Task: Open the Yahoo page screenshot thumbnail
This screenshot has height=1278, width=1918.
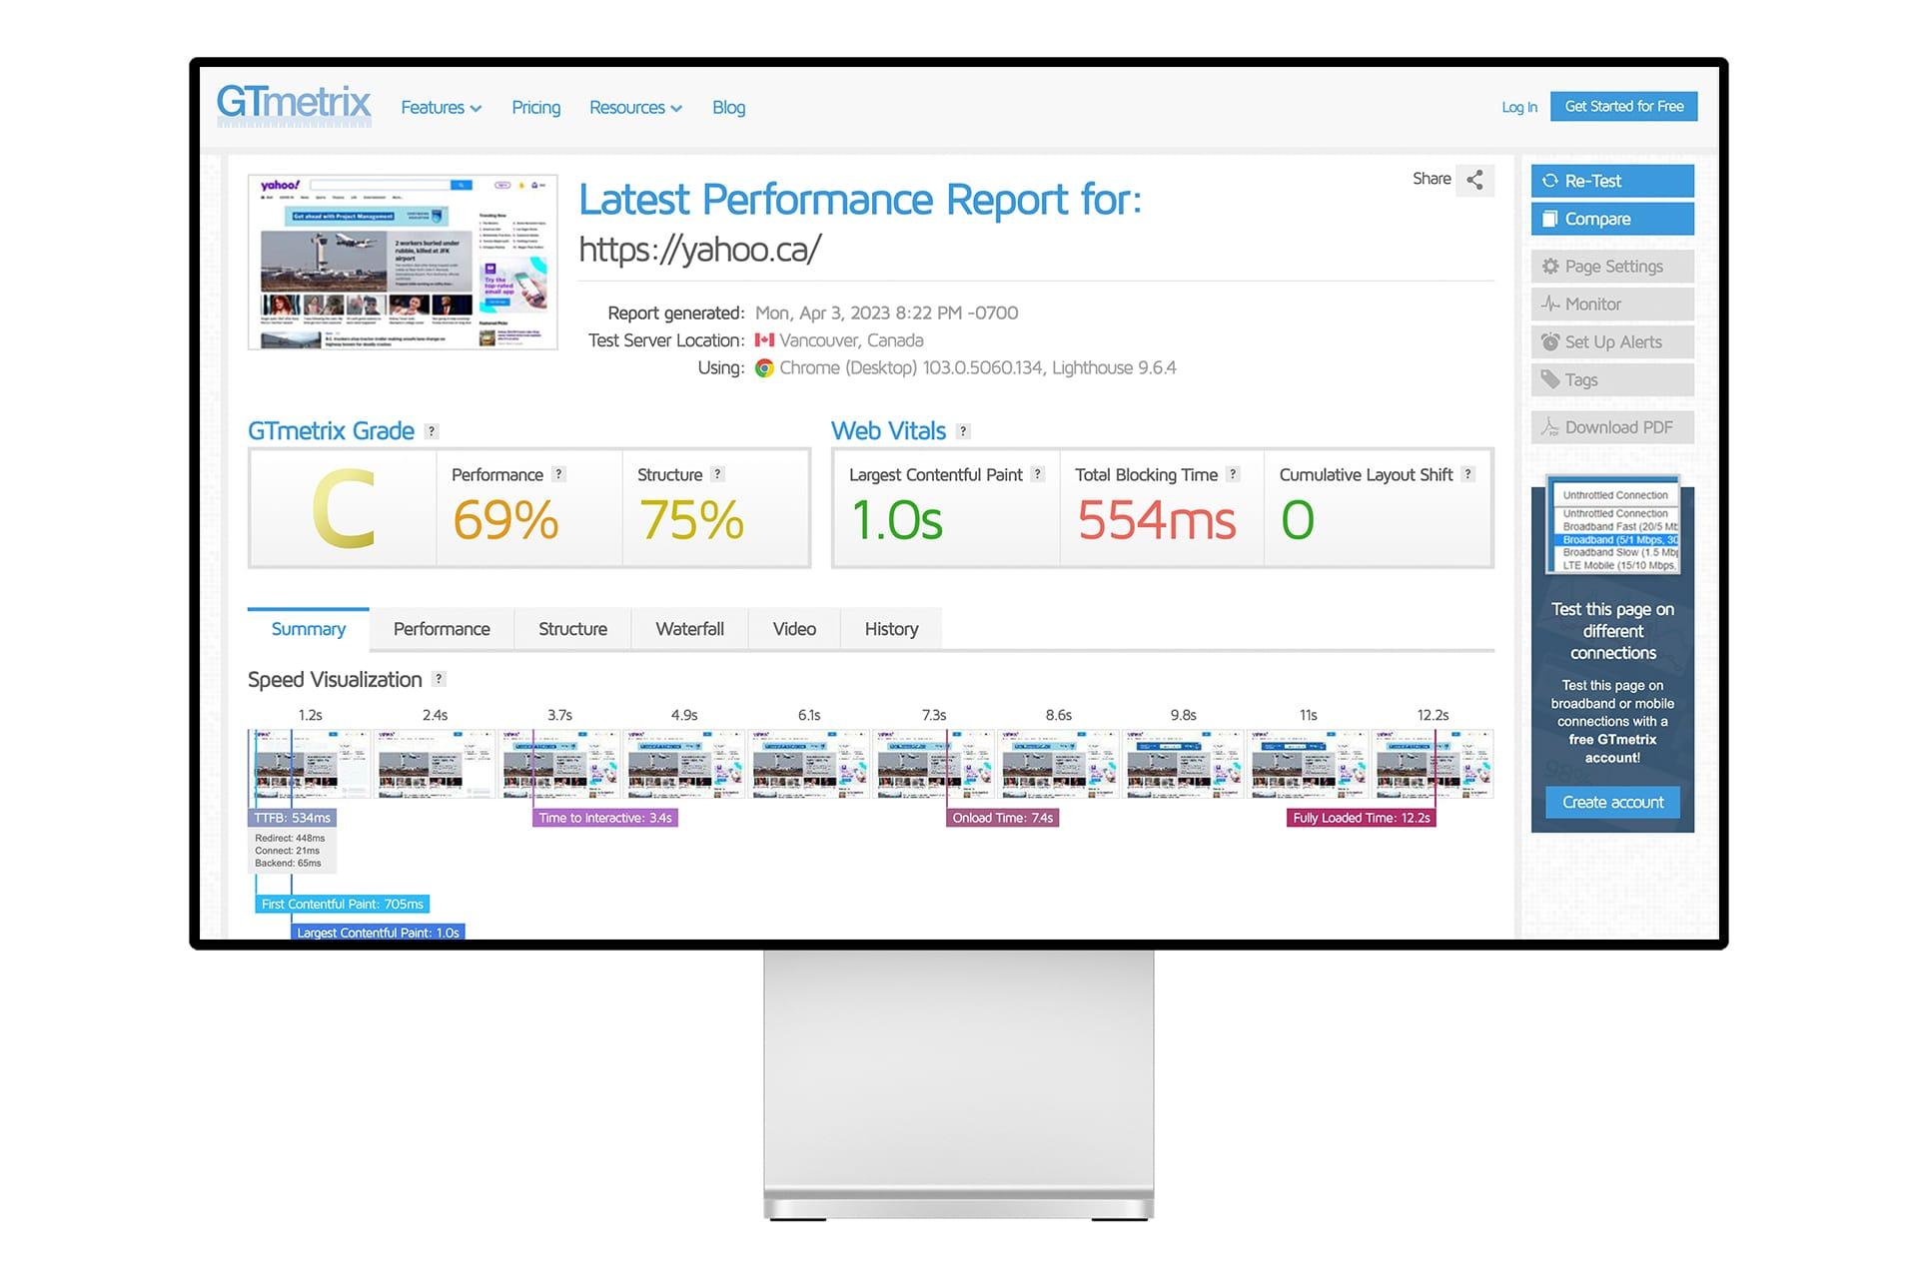Action: pos(403,263)
